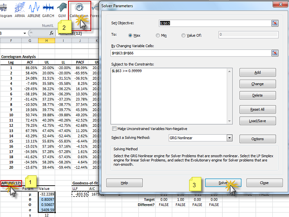Click the Calibration icon in NumXL ribbon
This screenshot has height=217, width=289.
(x=79, y=9)
